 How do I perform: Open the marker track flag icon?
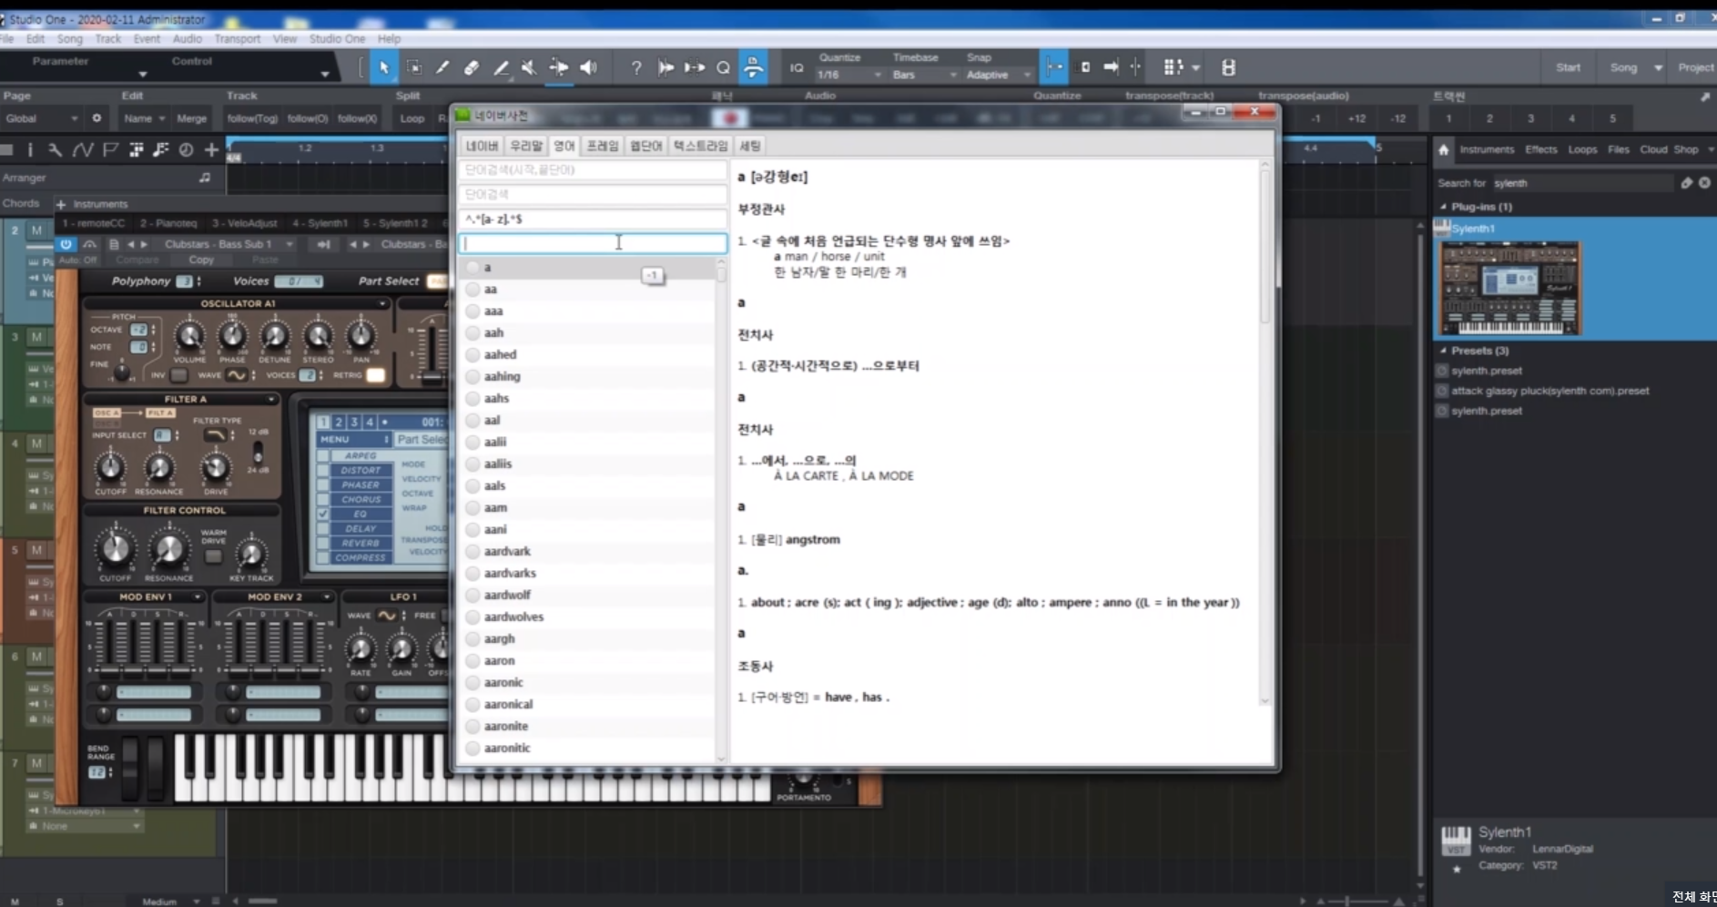pyautogui.click(x=110, y=149)
